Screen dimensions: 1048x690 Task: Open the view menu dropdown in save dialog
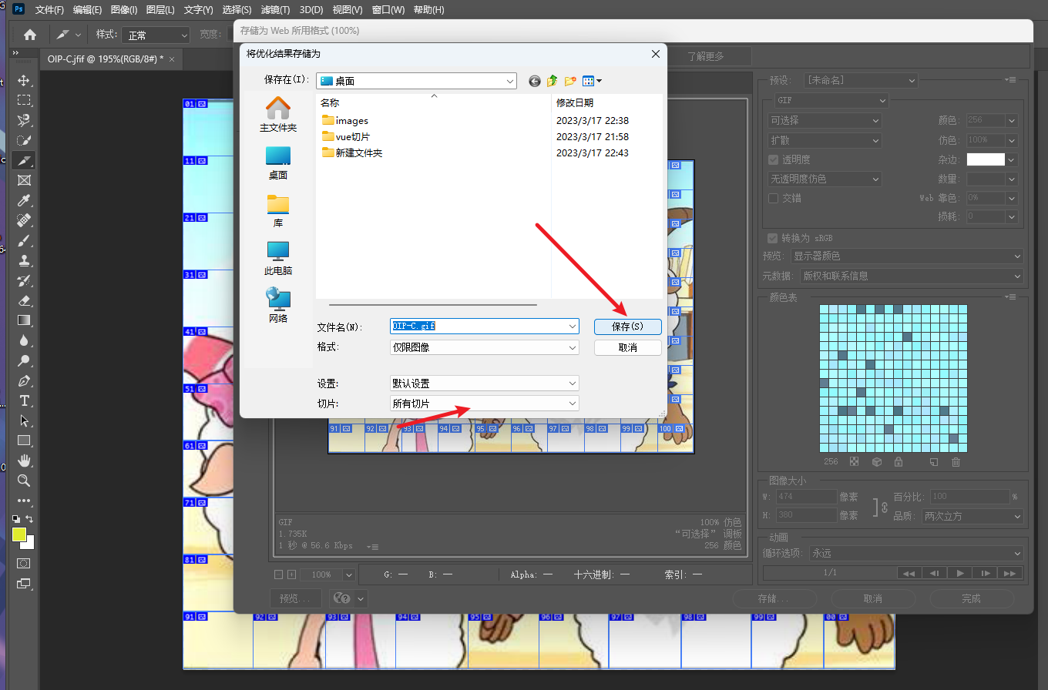[x=592, y=81]
